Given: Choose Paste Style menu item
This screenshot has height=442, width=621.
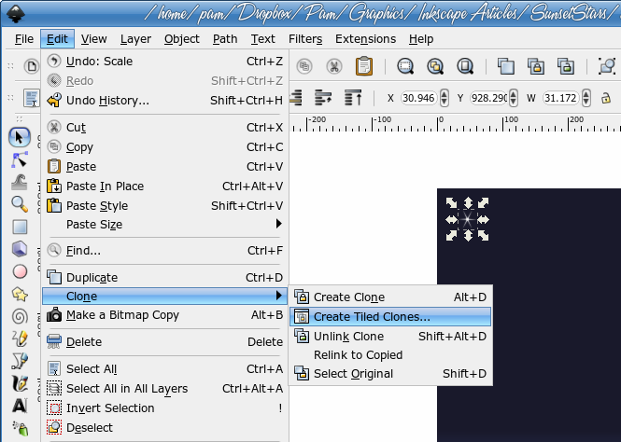Looking at the screenshot, I should 164,205.
